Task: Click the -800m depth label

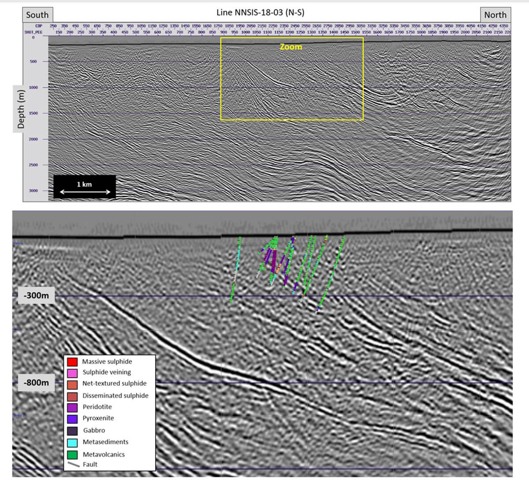Action: (x=37, y=382)
